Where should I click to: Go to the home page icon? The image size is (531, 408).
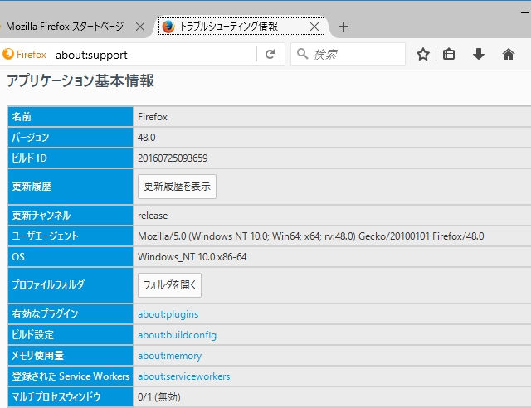(509, 54)
